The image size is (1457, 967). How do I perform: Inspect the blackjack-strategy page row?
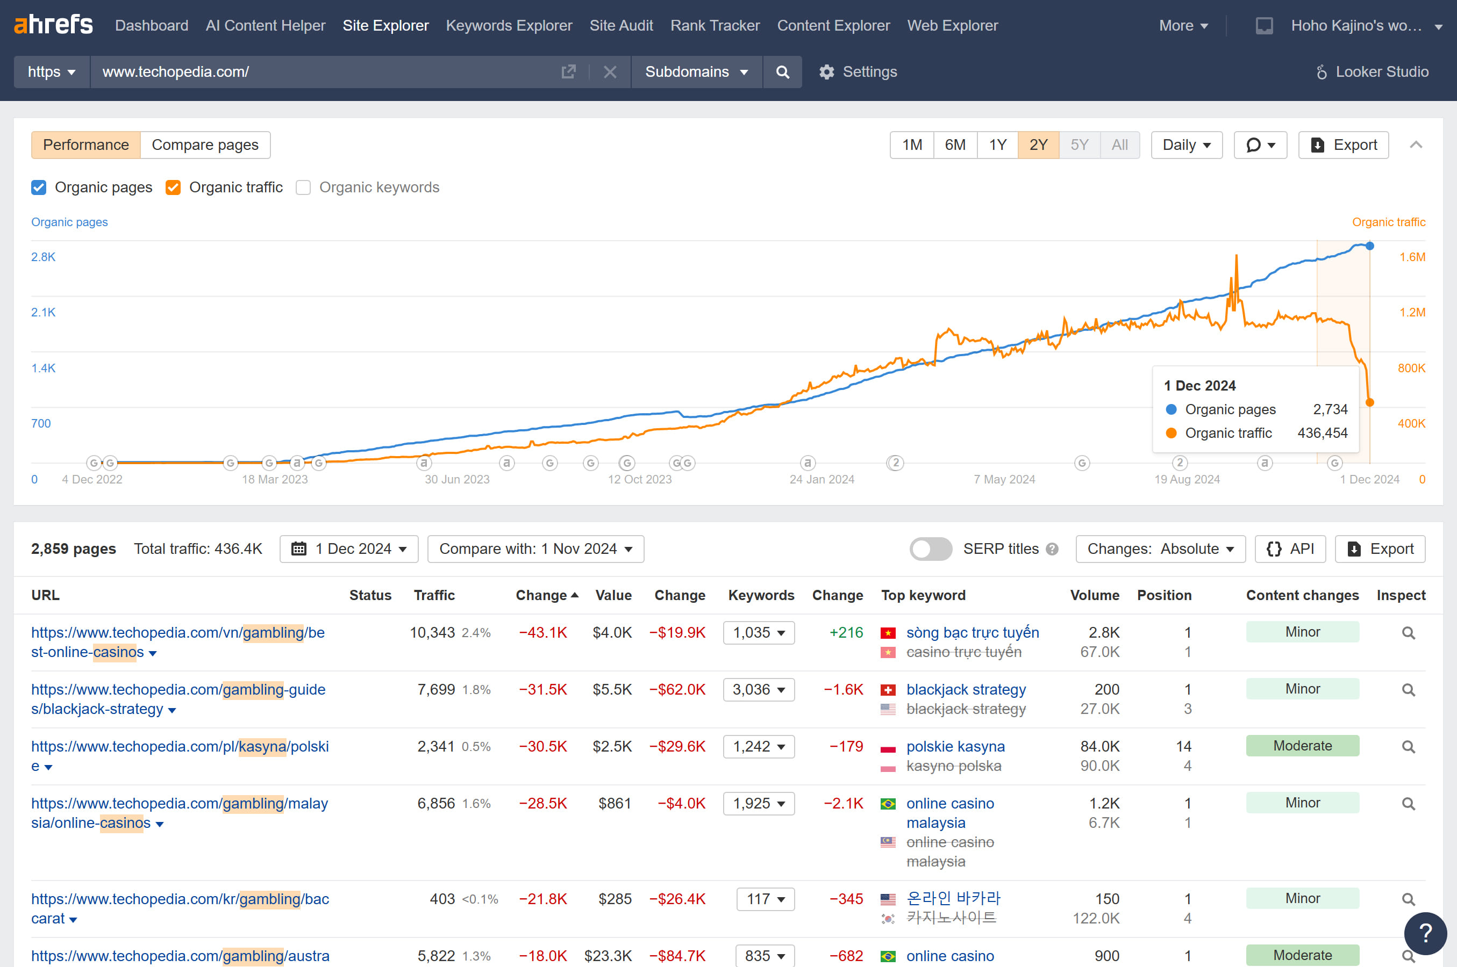point(1408,690)
